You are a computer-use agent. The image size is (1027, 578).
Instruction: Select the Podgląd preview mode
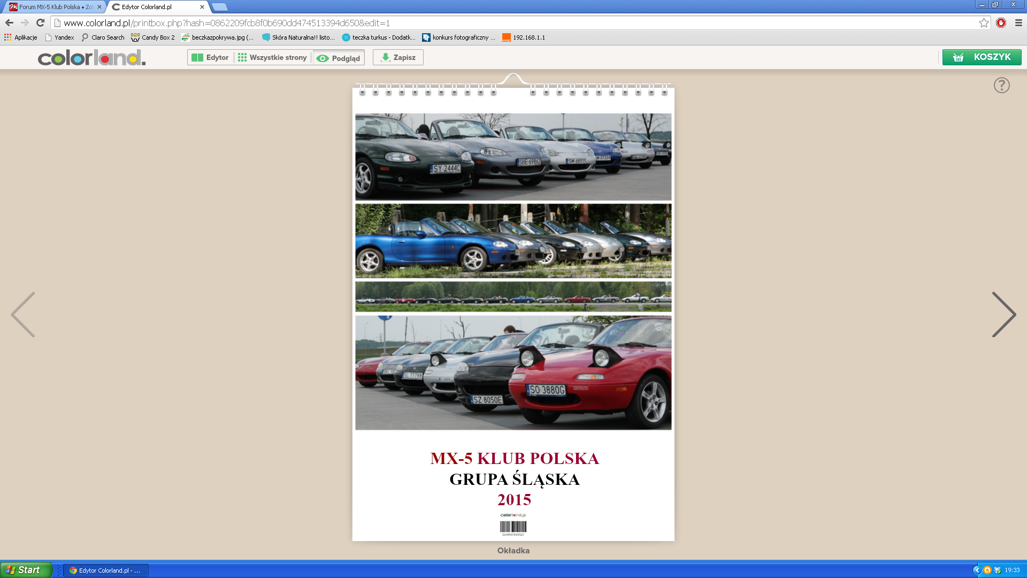[339, 58]
